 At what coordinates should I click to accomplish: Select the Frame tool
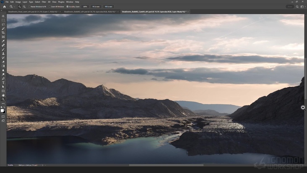coord(3,37)
